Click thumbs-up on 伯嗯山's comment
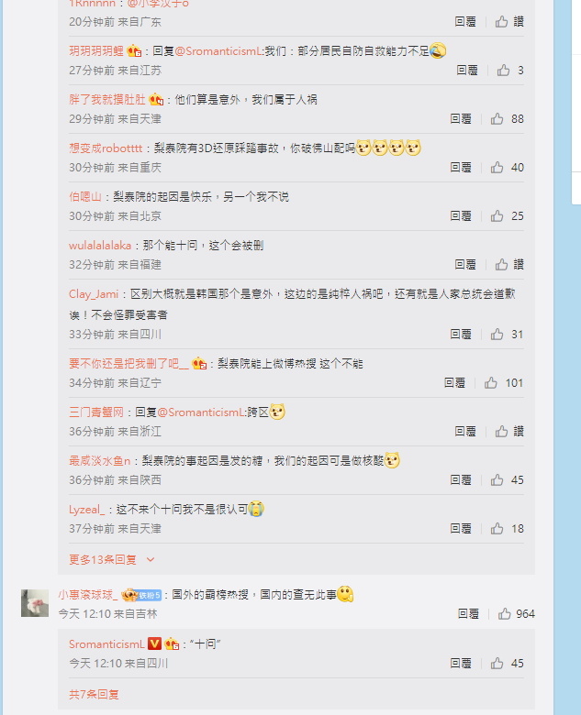 click(x=497, y=216)
